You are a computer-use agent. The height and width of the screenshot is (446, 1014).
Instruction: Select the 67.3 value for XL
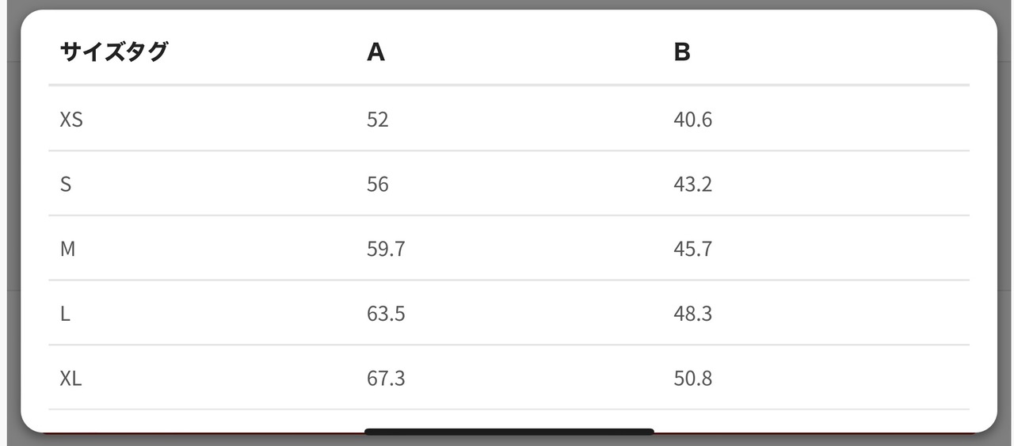(386, 379)
